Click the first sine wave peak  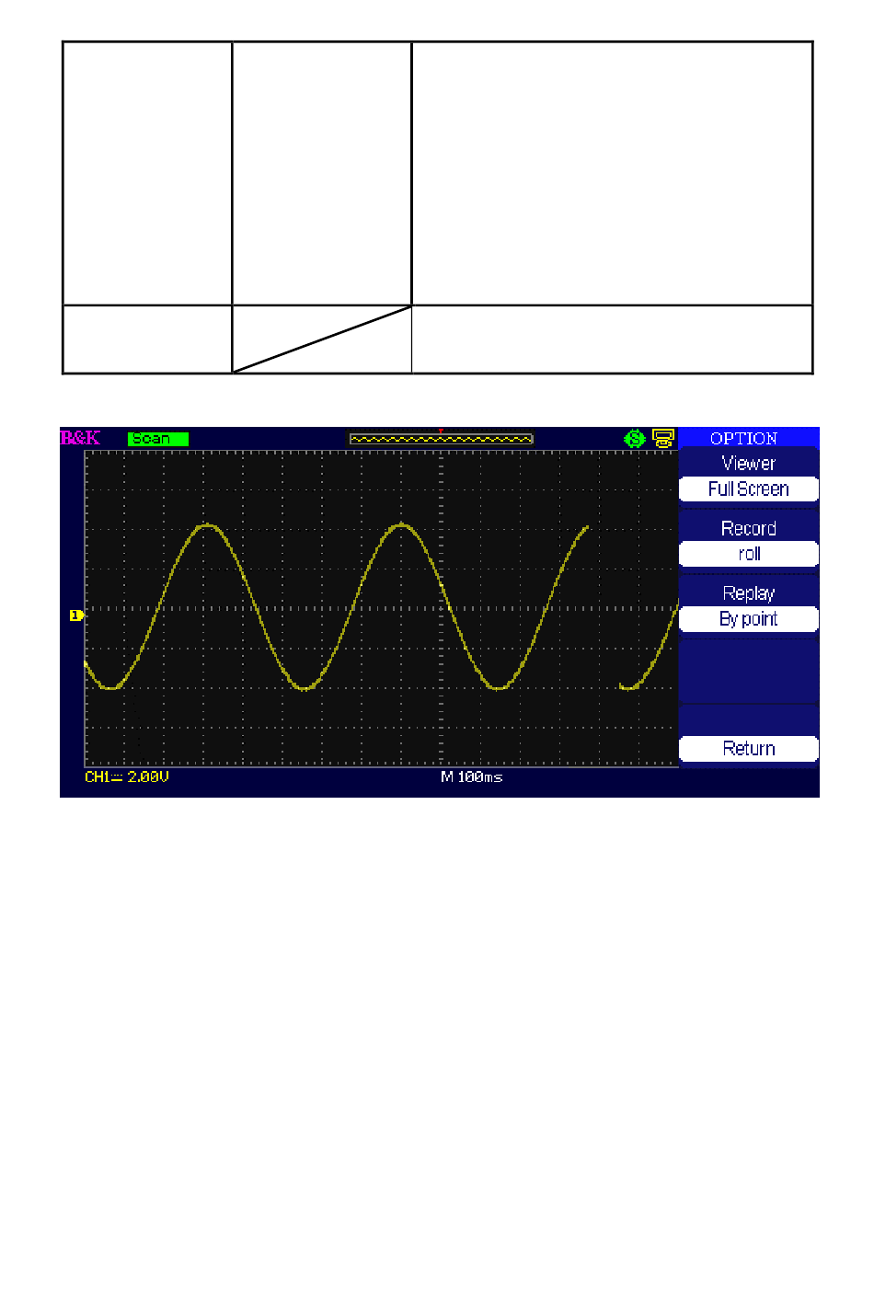207,525
